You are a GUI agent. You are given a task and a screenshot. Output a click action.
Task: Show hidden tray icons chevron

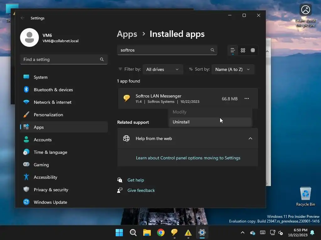point(243,232)
